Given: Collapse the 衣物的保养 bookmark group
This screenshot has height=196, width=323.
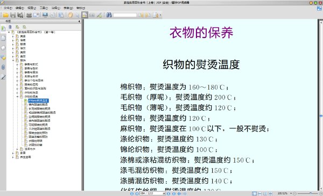Looking at the screenshot, I should click(17, 96).
